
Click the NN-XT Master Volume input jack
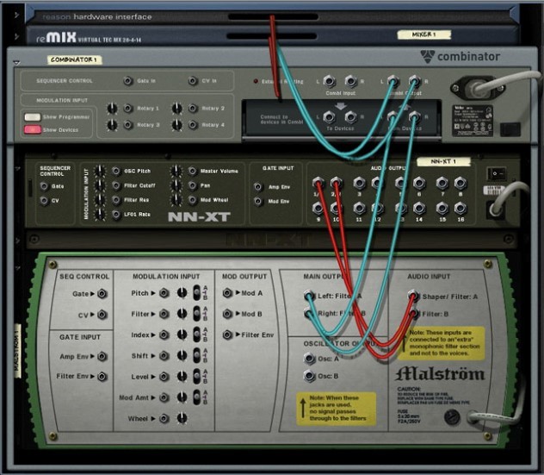pos(193,171)
